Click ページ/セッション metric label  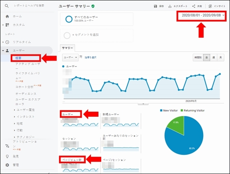click(114, 160)
